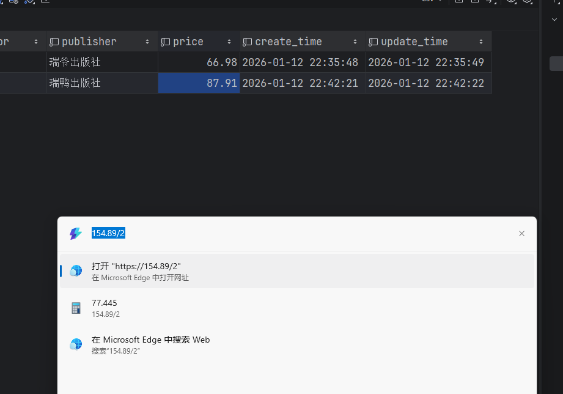The height and width of the screenshot is (394, 563).
Task: Open "https://154.89/2" in Microsoft Edge result
Action: click(297, 271)
